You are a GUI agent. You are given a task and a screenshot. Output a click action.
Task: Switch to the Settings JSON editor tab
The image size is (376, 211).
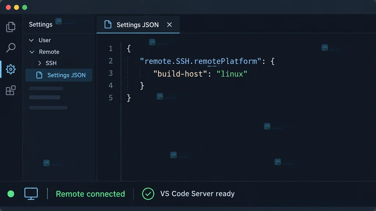(x=138, y=25)
